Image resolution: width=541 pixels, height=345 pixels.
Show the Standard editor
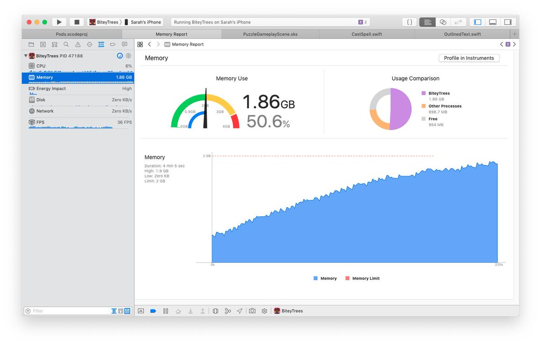tap(428, 22)
